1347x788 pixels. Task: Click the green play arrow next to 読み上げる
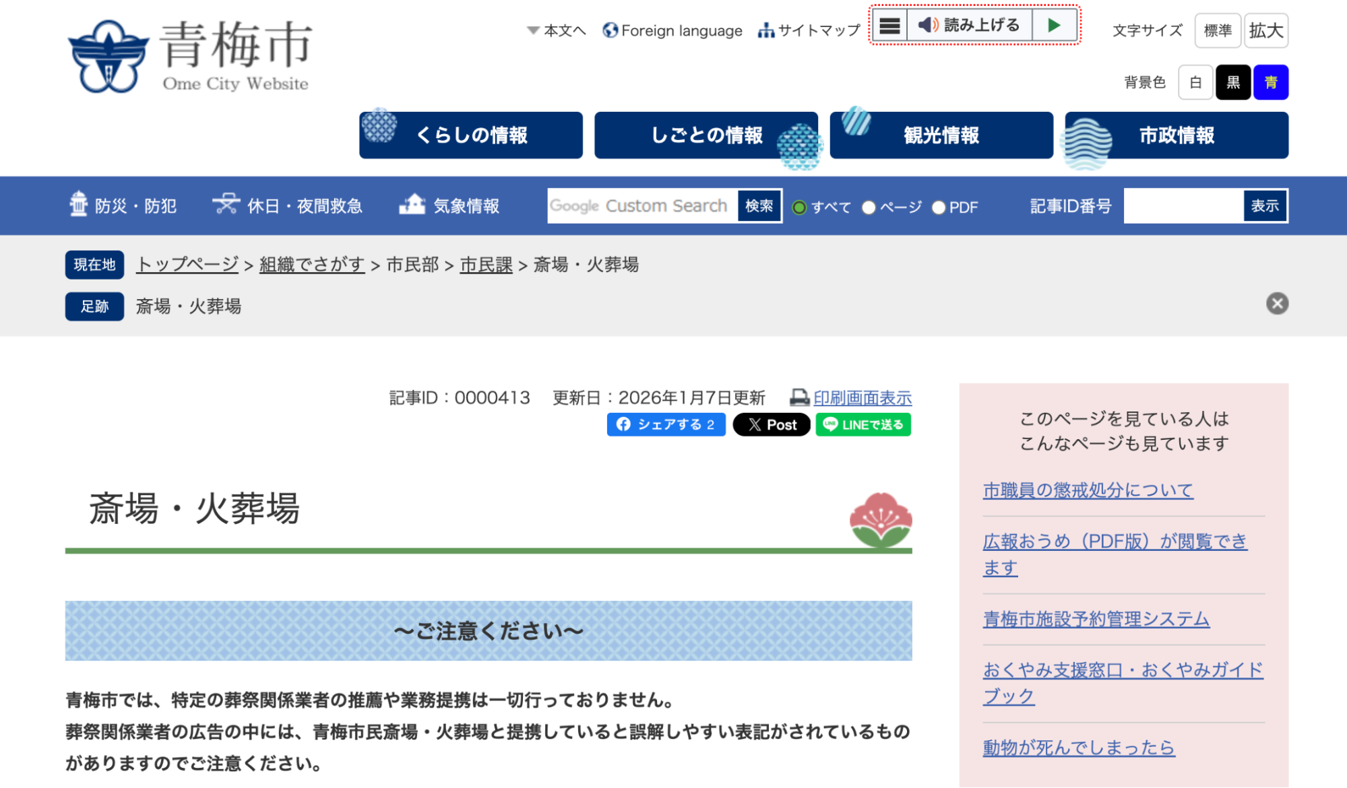pos(1055,25)
